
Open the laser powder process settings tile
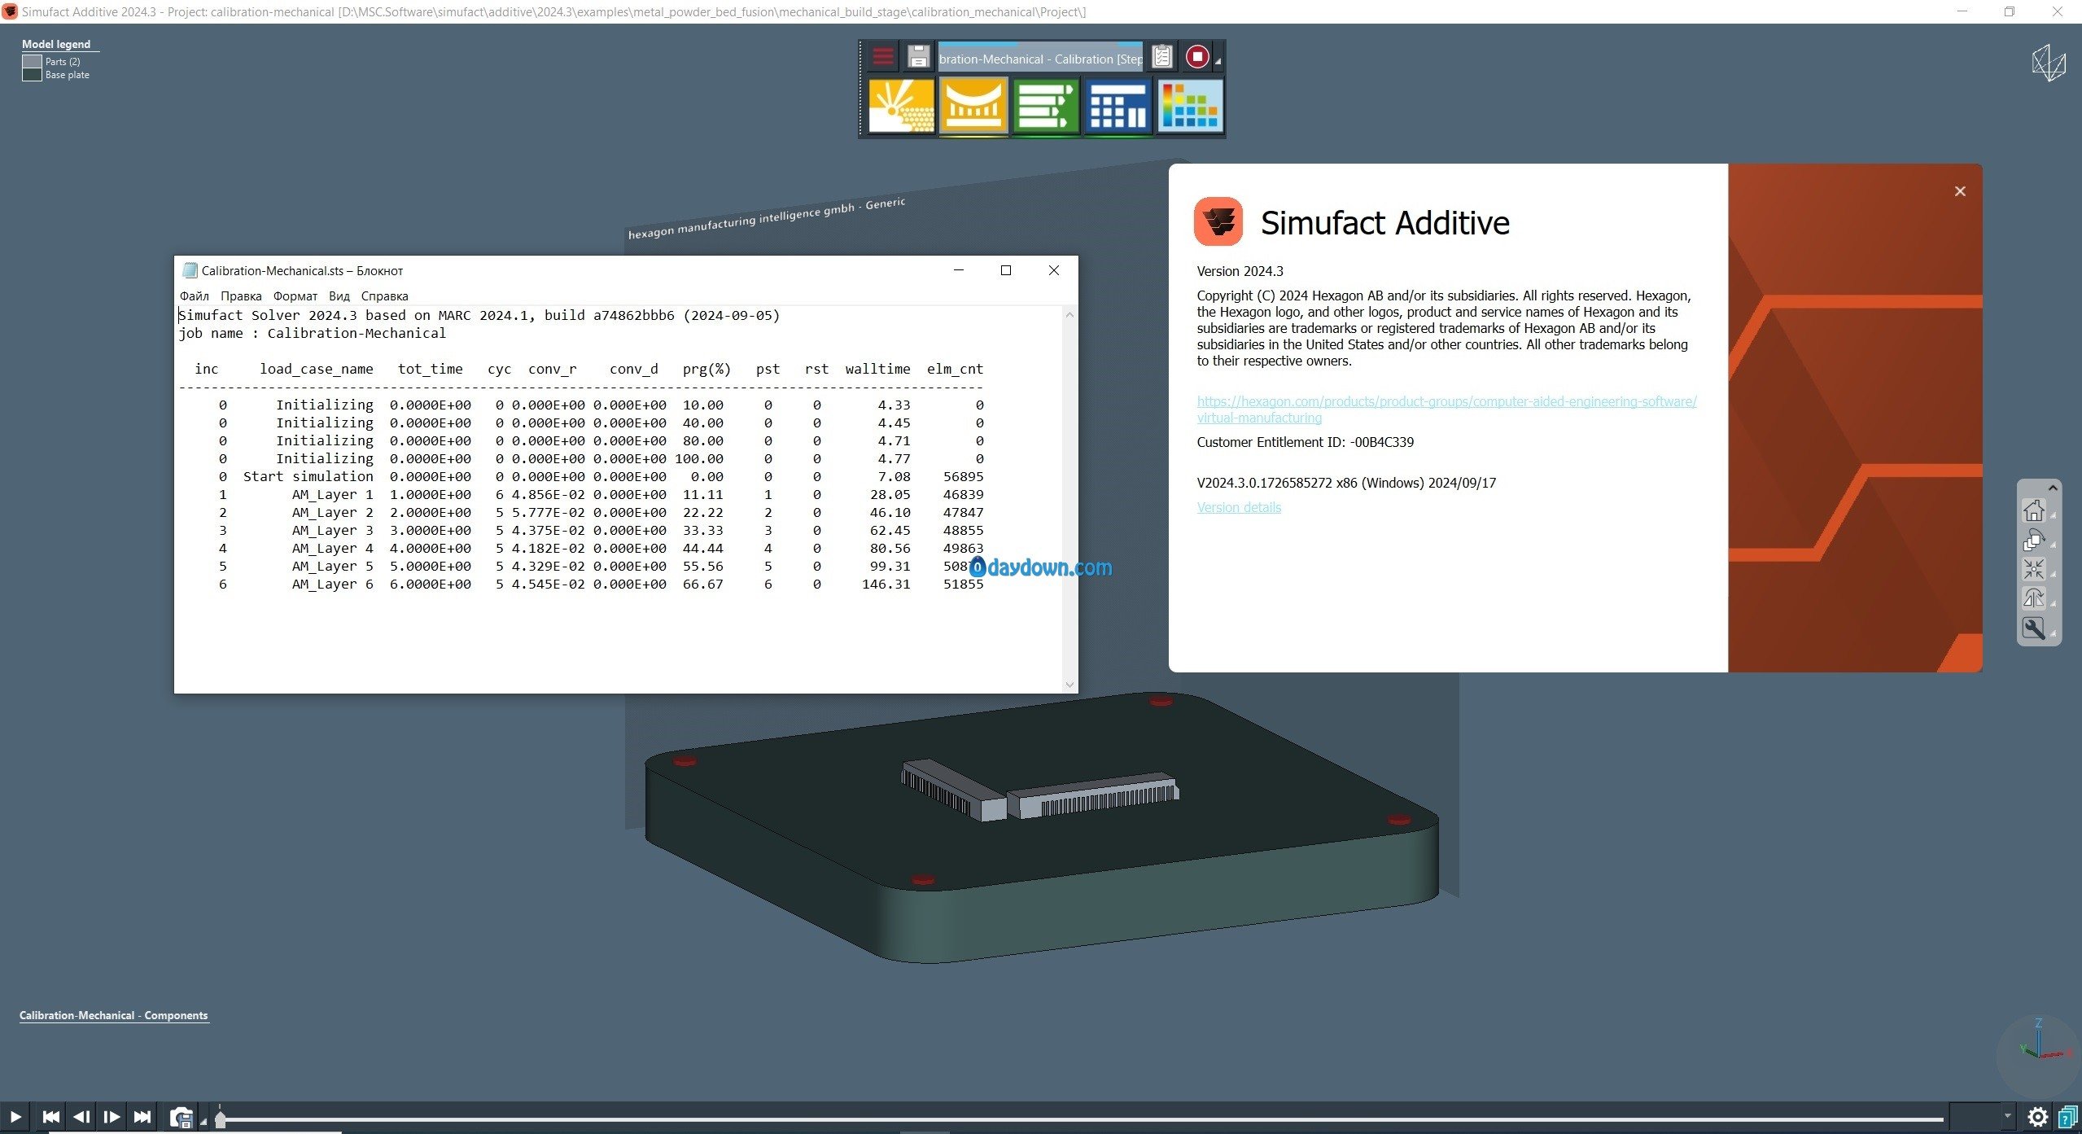click(901, 106)
